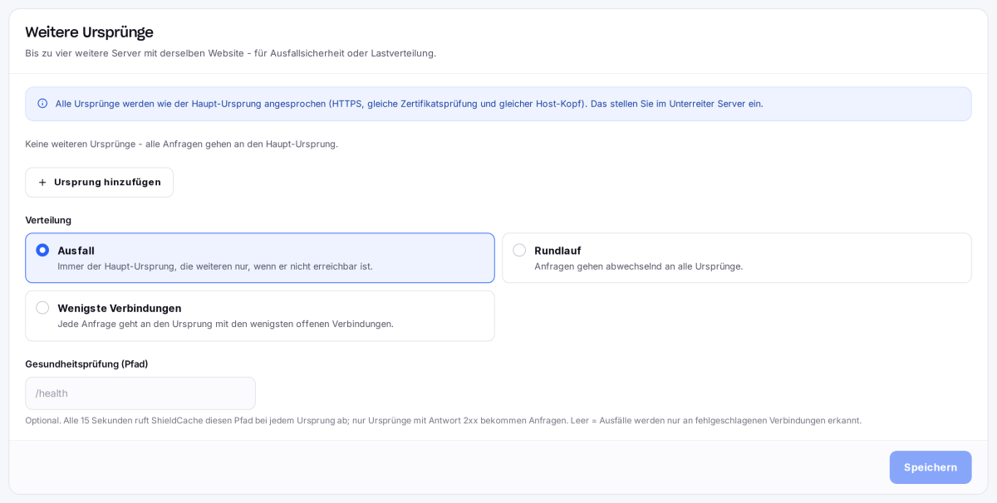Enable the Wenigste Verbindungen radio option
Viewport: 997px width, 503px height.
tap(42, 307)
